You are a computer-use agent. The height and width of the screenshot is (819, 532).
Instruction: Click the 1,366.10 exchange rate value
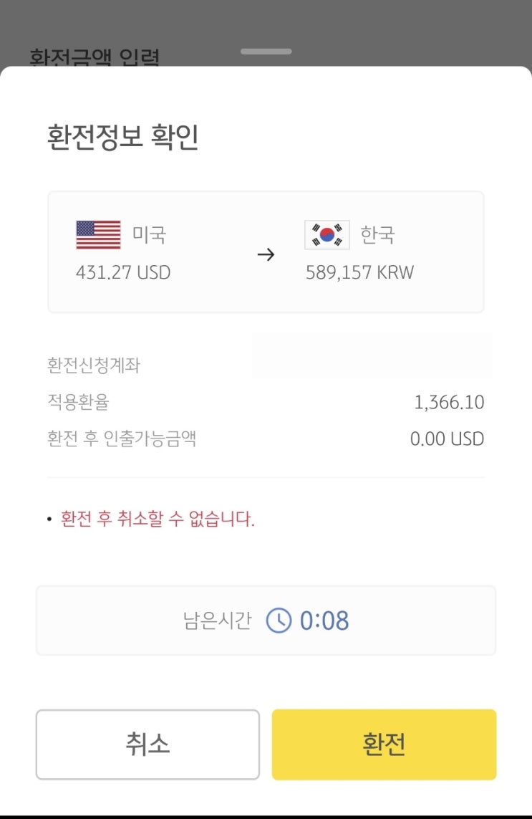pos(449,403)
